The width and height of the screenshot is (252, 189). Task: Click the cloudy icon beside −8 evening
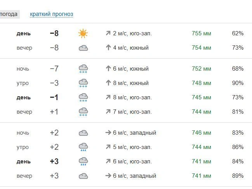tap(83, 48)
